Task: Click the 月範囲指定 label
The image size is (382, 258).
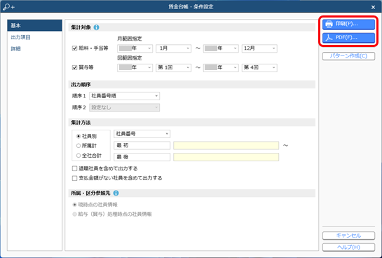Action: 130,39
